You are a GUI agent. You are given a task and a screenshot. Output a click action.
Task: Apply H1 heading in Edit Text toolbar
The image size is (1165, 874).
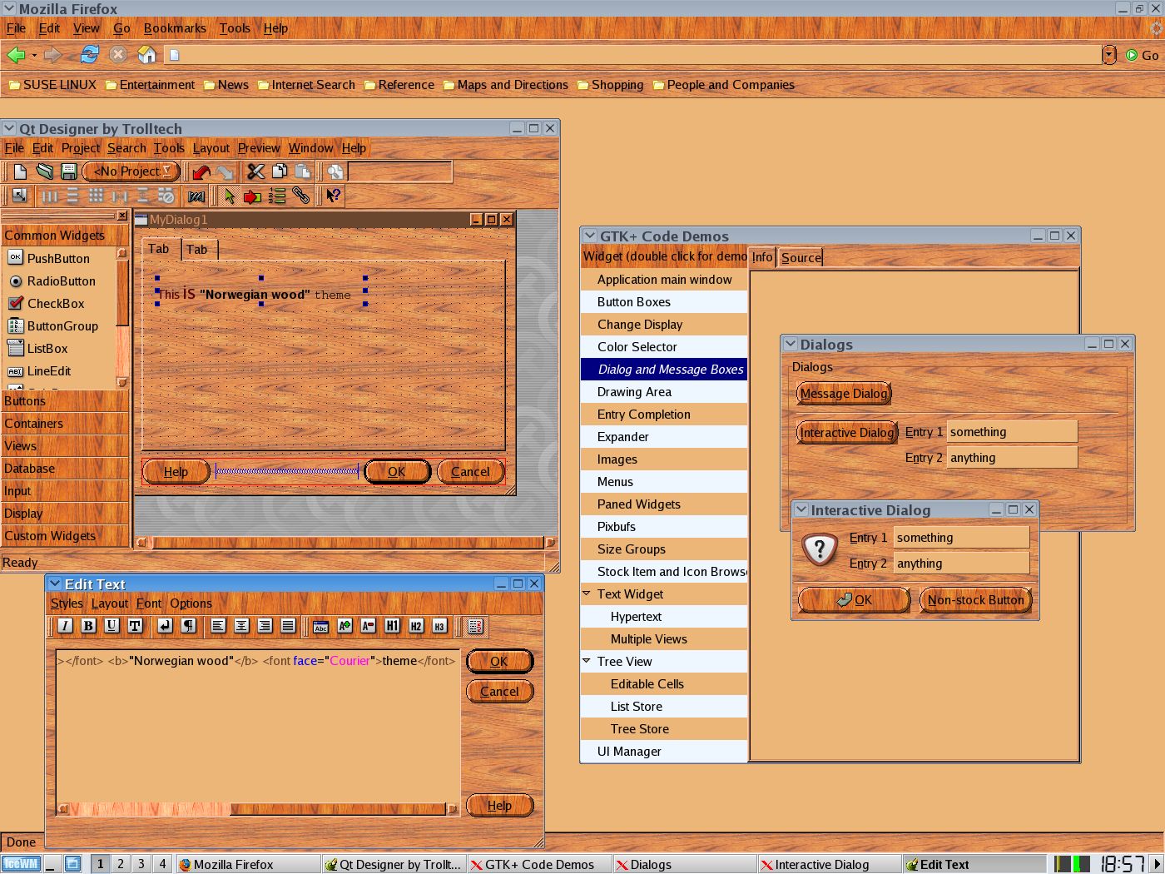tap(392, 626)
